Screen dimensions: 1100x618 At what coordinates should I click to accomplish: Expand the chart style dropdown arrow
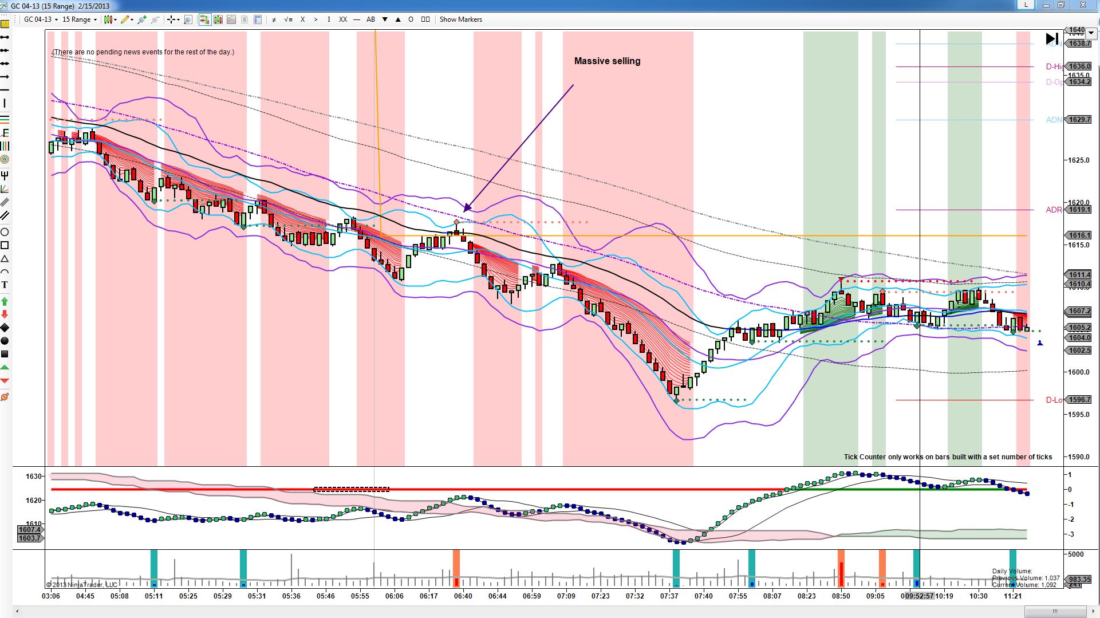click(x=116, y=19)
